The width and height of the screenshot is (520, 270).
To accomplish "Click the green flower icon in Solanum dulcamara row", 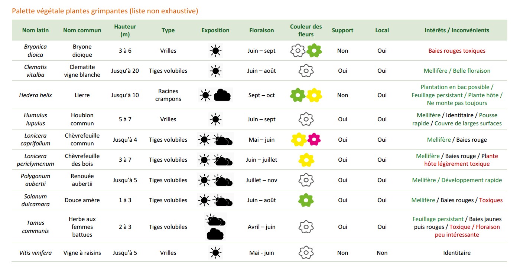I will 306,200.
